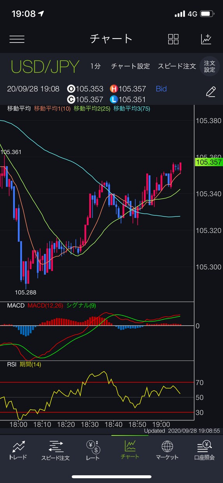Tap the 18:30 time axis label
This screenshot has height=483, width=223.
90,424
